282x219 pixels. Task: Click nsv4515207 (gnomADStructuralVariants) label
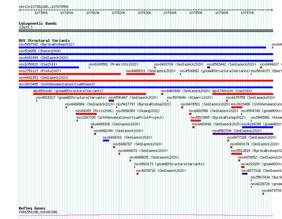(71, 97)
